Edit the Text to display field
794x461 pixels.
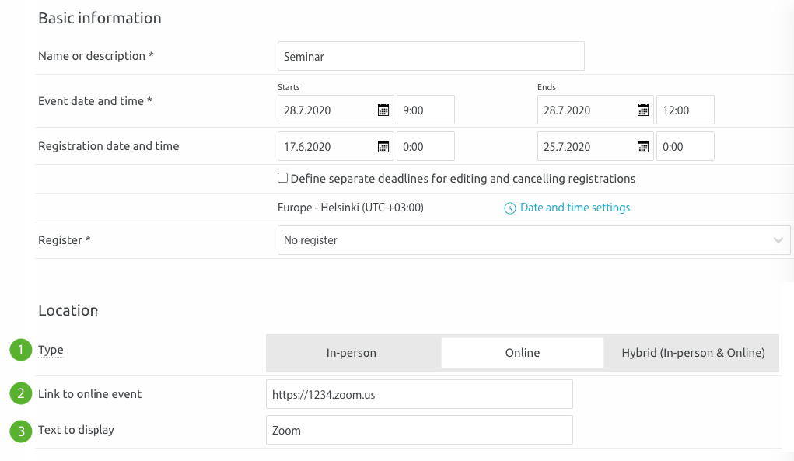[x=418, y=430]
